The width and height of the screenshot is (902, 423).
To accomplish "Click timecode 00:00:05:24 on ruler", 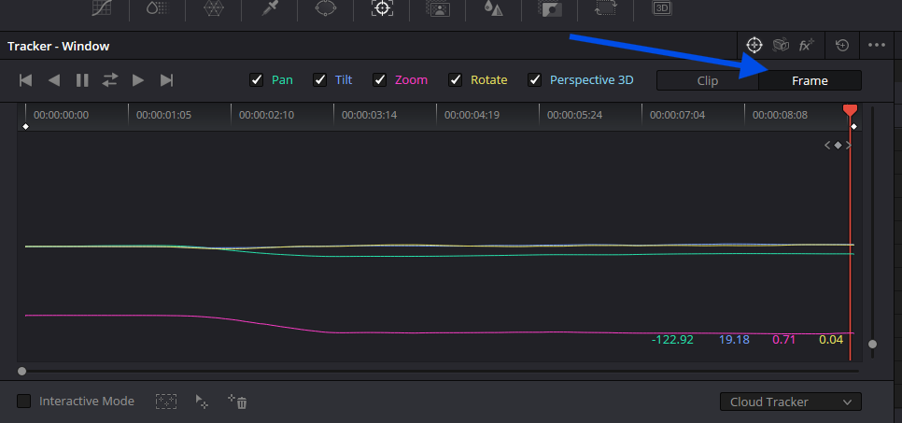I will (574, 115).
